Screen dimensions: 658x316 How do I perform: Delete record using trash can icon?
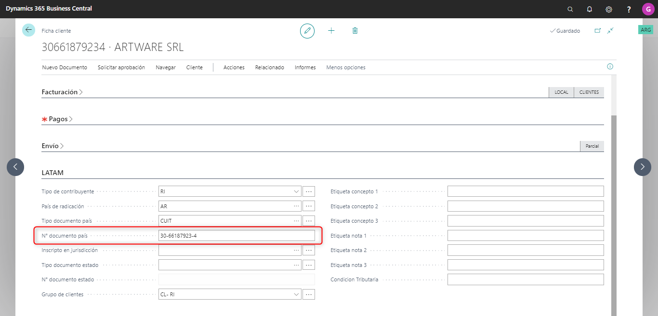point(355,31)
